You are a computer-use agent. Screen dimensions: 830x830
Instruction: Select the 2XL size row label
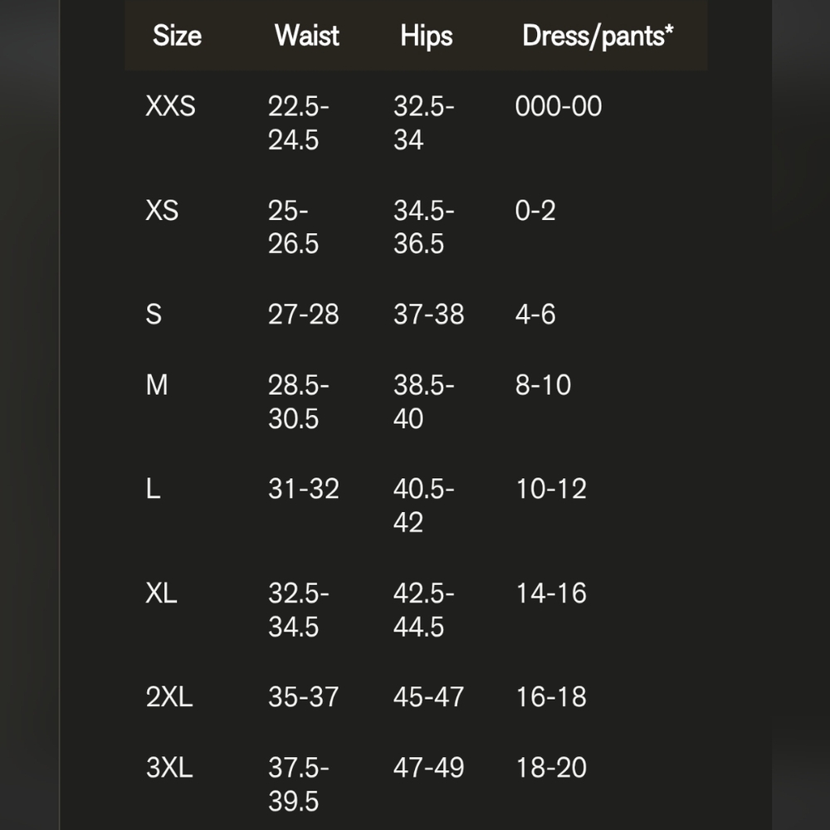click(x=169, y=697)
